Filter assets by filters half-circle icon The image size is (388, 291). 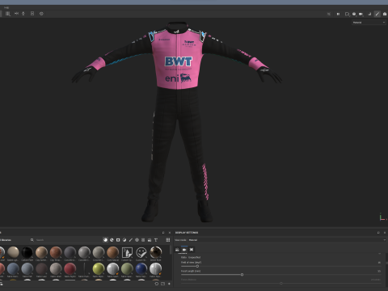click(x=124, y=240)
